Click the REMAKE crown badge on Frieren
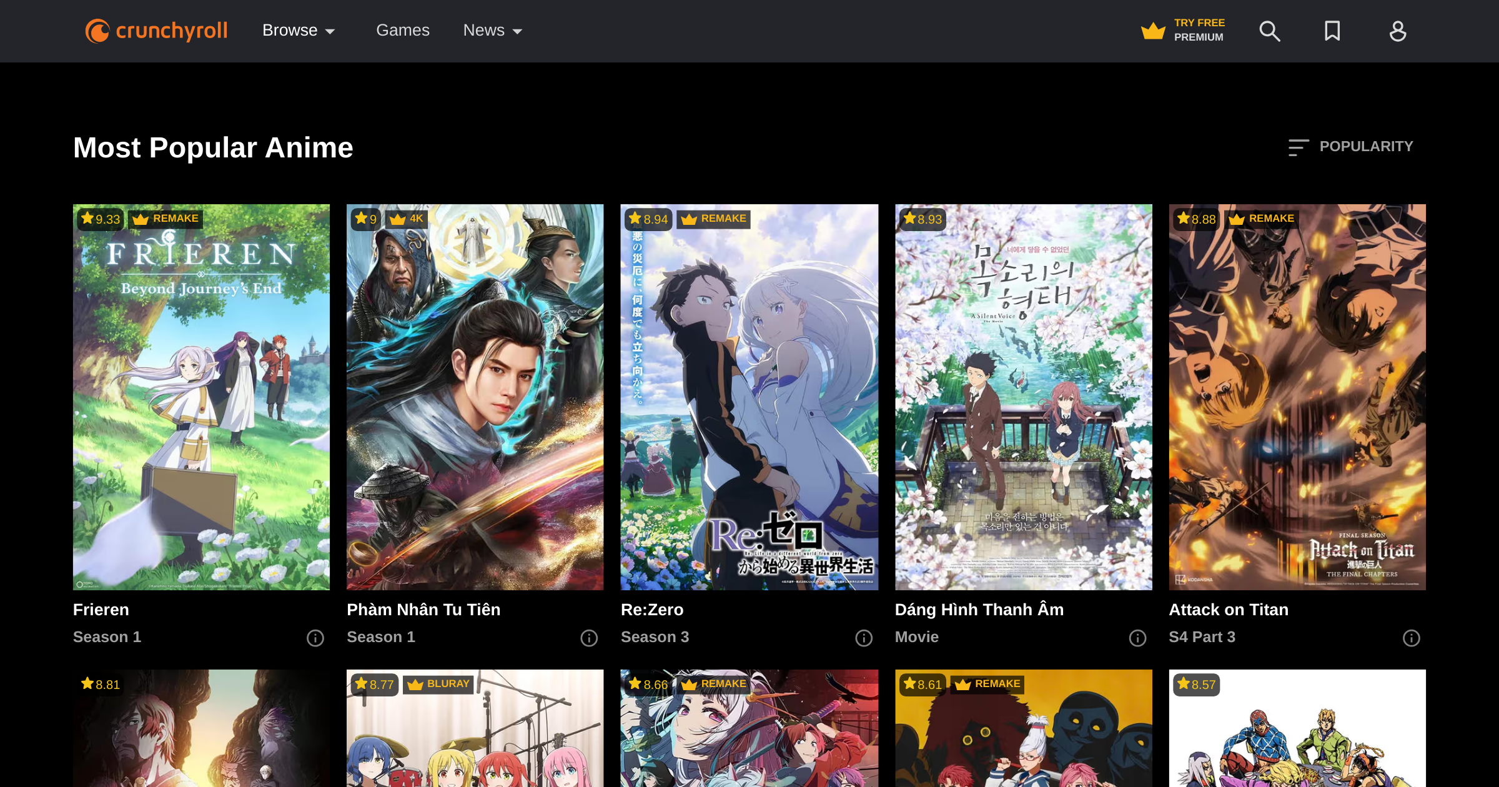The height and width of the screenshot is (787, 1499). [x=166, y=219]
